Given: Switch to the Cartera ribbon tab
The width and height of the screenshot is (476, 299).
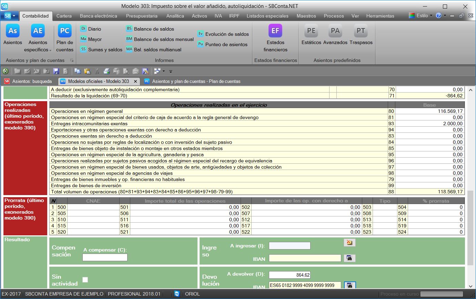Looking at the screenshot, I should click(64, 16).
